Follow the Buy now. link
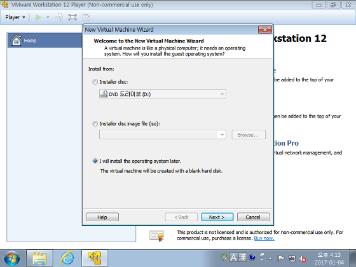This screenshot has height=267, width=356. click(x=264, y=238)
